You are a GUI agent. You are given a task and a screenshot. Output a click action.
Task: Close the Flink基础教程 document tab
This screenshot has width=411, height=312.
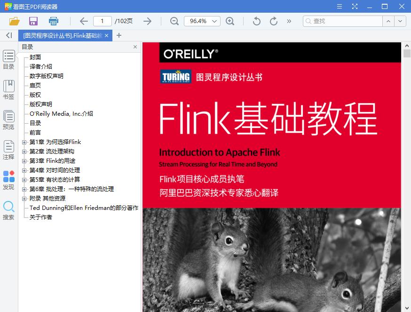(x=106, y=35)
